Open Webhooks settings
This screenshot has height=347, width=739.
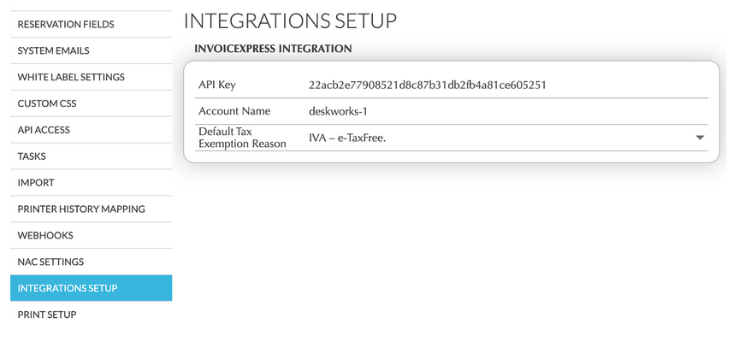pos(91,235)
